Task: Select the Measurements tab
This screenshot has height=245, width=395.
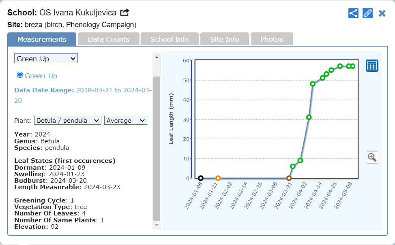Action: [42, 39]
